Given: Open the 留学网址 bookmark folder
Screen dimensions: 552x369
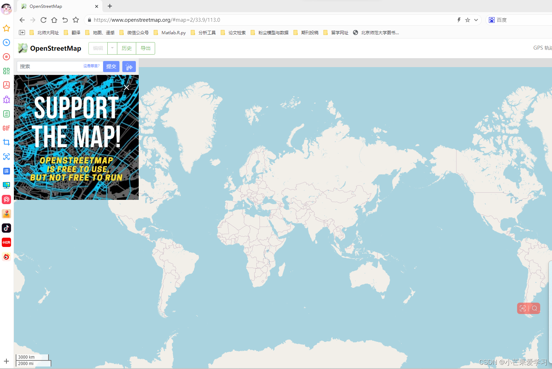Looking at the screenshot, I should (336, 32).
